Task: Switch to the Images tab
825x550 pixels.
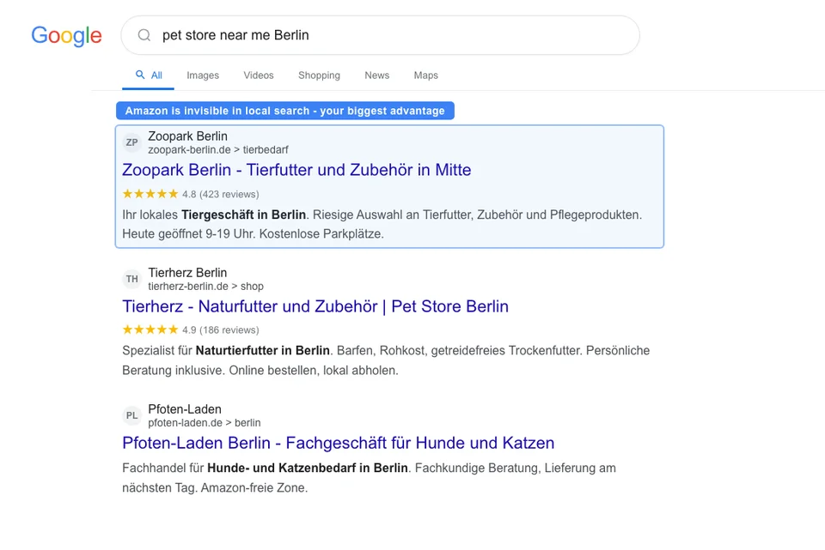Action: [x=203, y=76]
